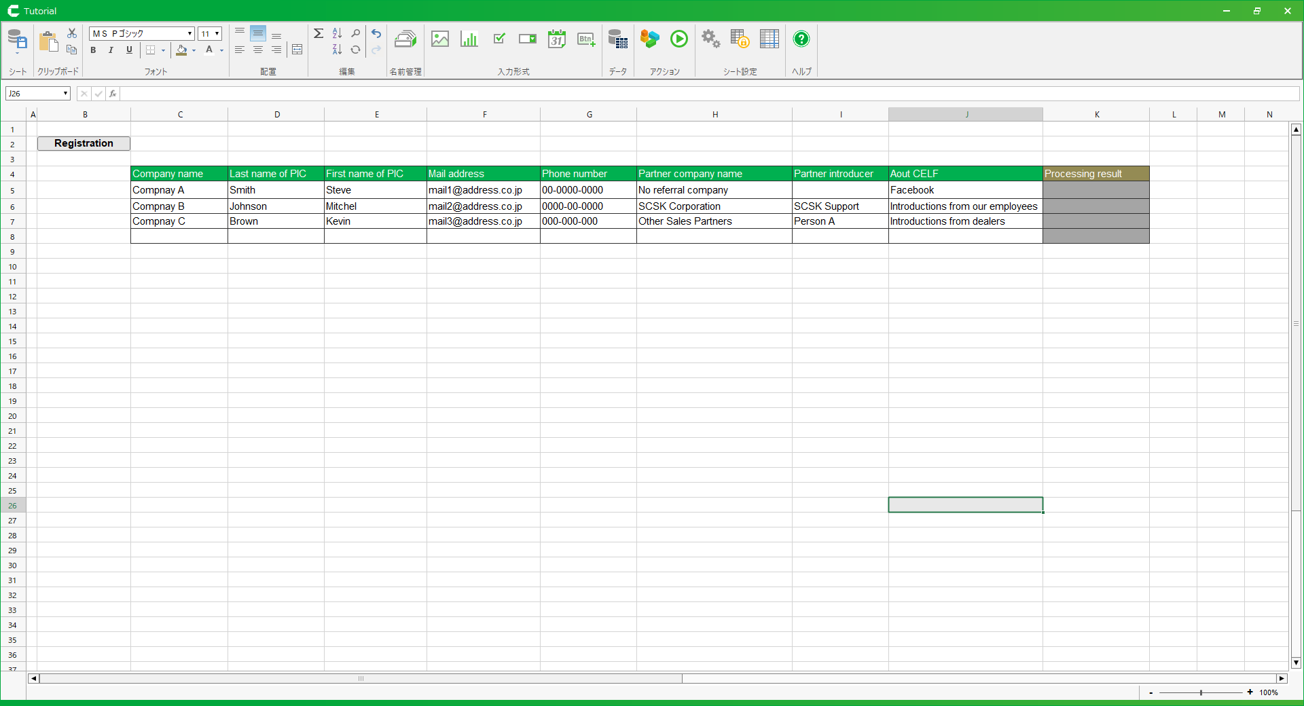This screenshot has height=706, width=1304.
Task: Toggle italic formatting
Action: [111, 50]
